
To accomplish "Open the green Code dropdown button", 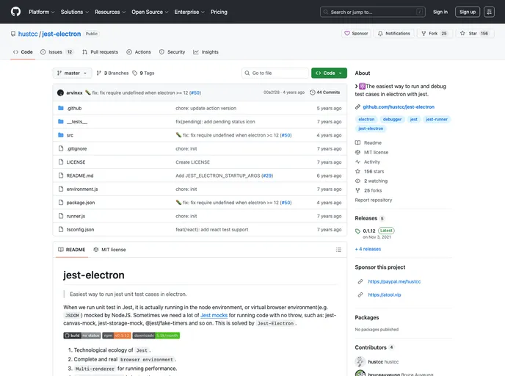I will click(329, 73).
